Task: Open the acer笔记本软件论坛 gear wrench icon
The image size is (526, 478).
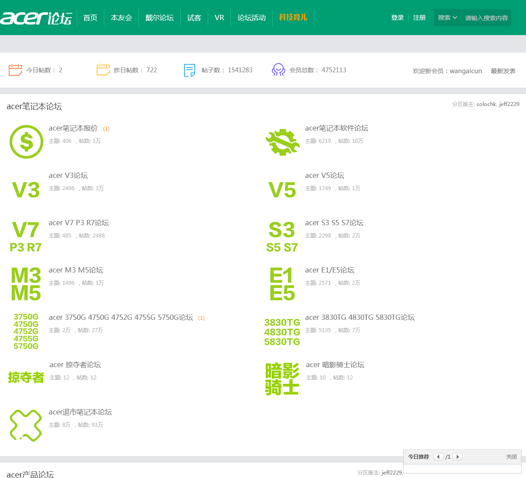Action: coord(282,142)
